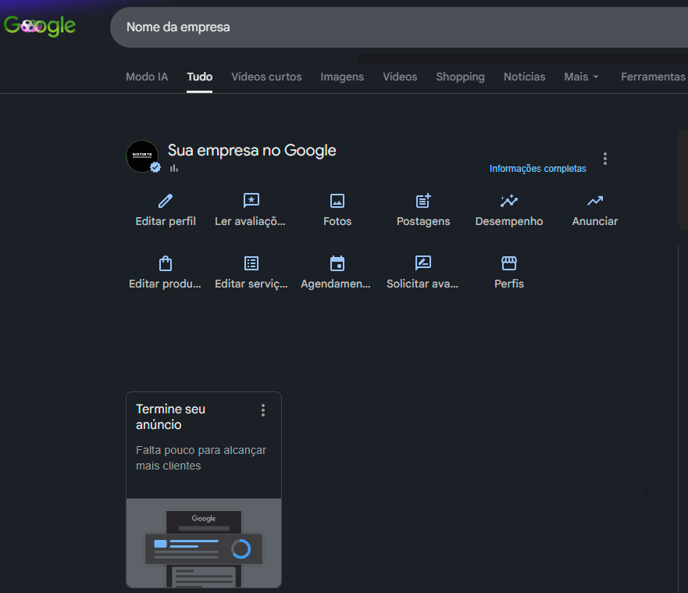Select the Tudo tab

[x=199, y=77]
